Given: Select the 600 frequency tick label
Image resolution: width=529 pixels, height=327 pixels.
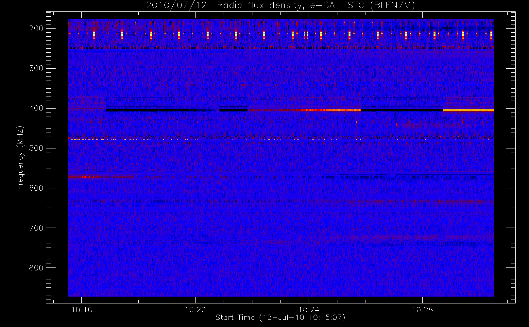Looking at the screenshot, I should point(36,188).
